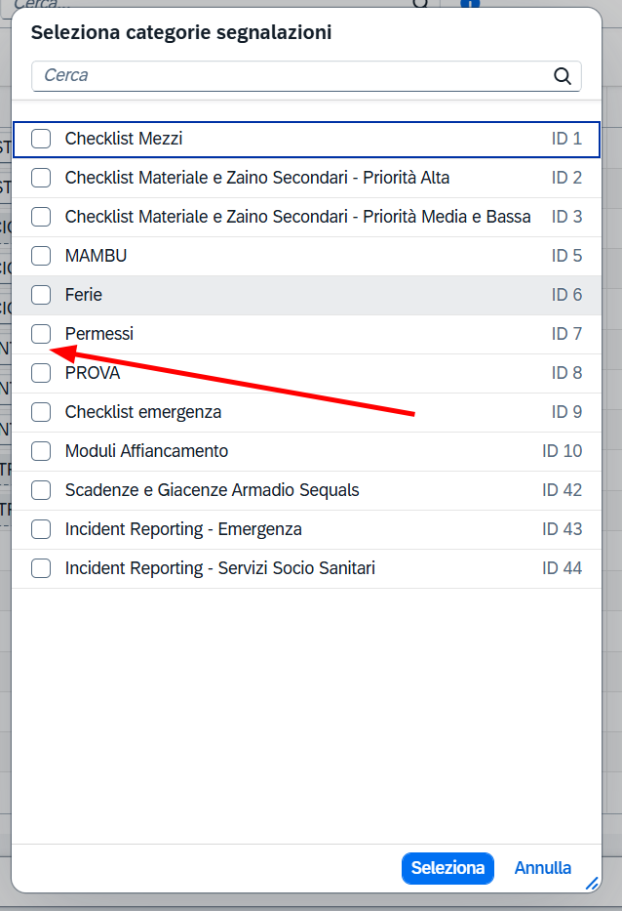Click the Ferie row ID 6 label

[566, 295]
